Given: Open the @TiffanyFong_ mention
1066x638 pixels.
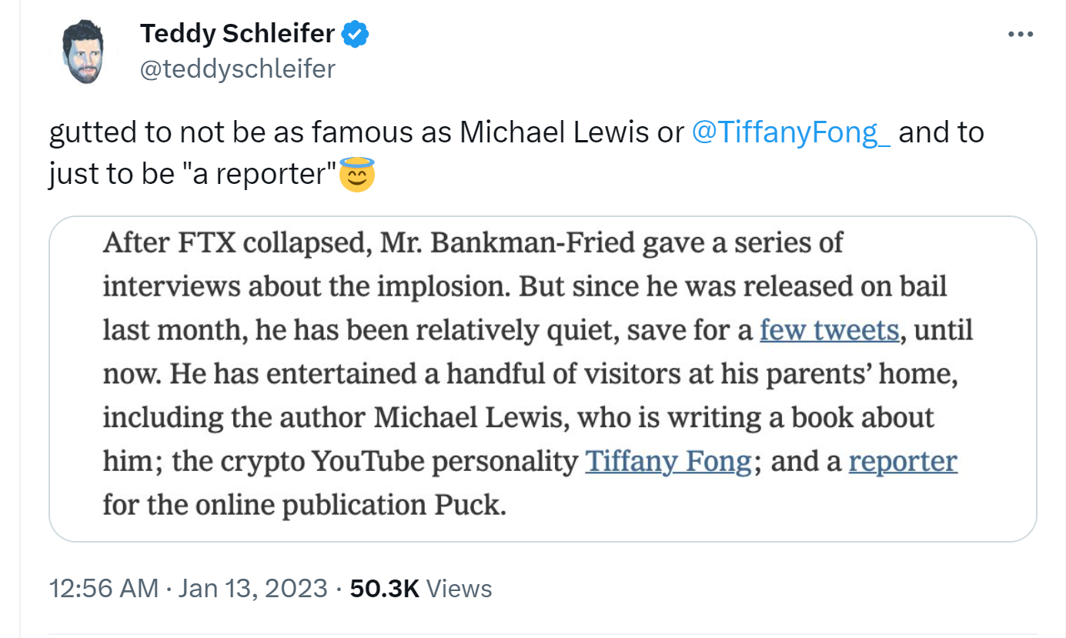Looking at the screenshot, I should pos(791,133).
